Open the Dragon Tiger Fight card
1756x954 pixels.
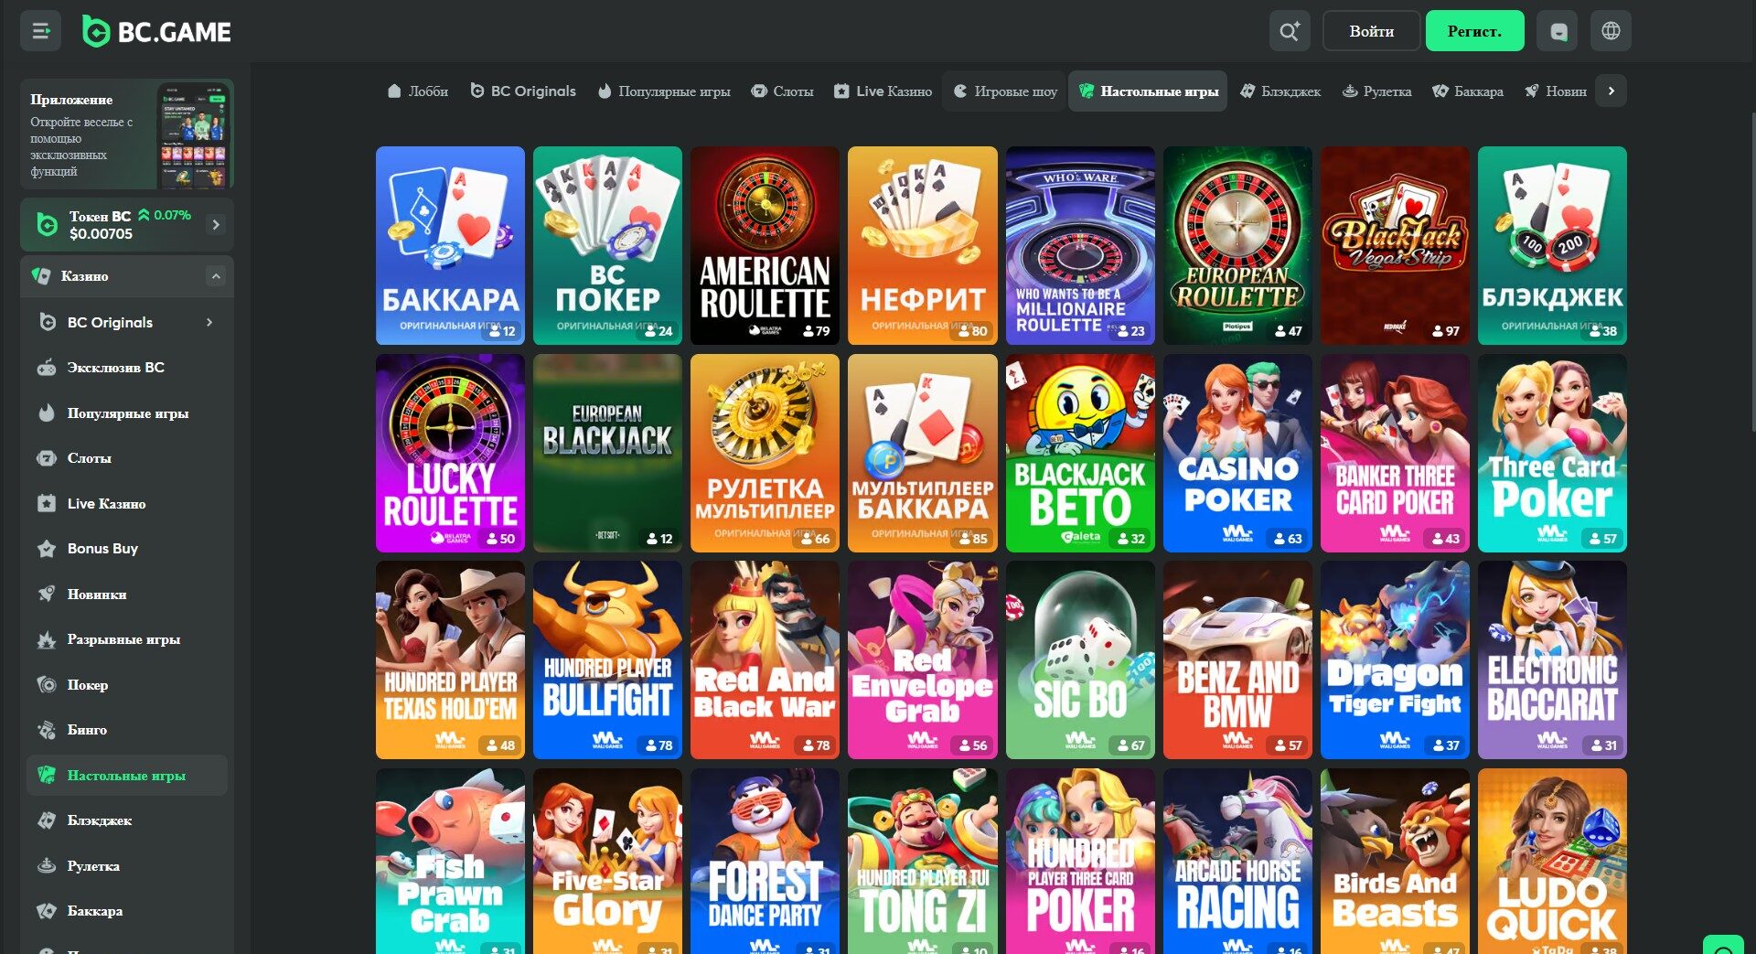click(1395, 660)
